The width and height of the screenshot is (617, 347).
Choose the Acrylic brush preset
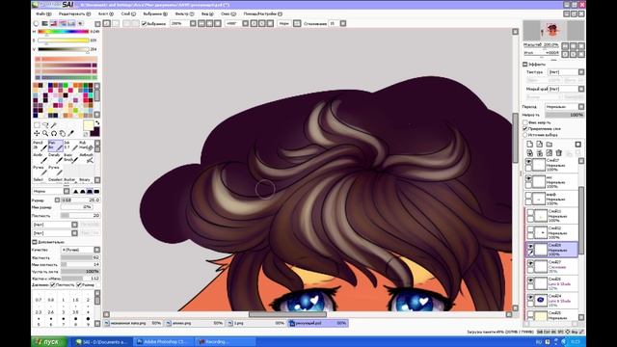pos(40,158)
